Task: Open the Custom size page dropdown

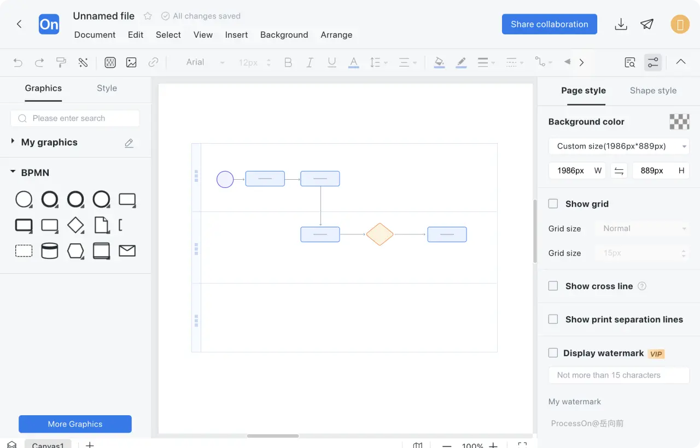Action: 619,146
